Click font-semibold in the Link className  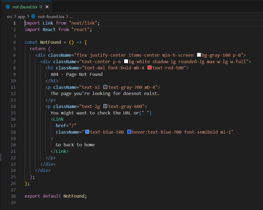[x=201, y=132]
